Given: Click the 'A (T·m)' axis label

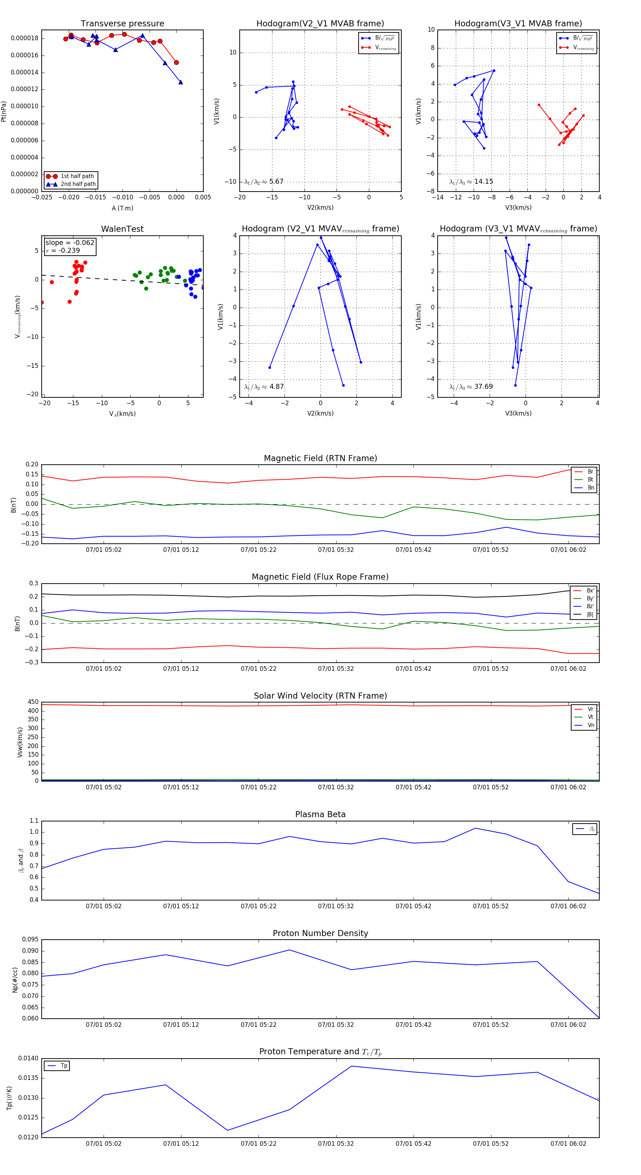Looking at the screenshot, I should 122,208.
